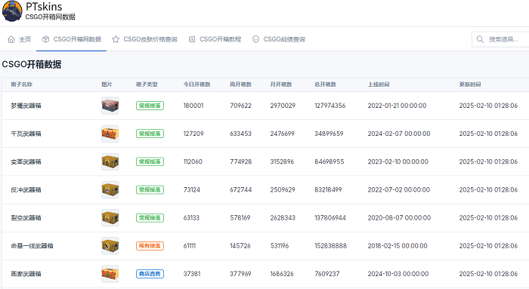Screen dimensions: 529x289
Task: Click the CSGO开箱数据 page heading
Action: tap(32, 64)
